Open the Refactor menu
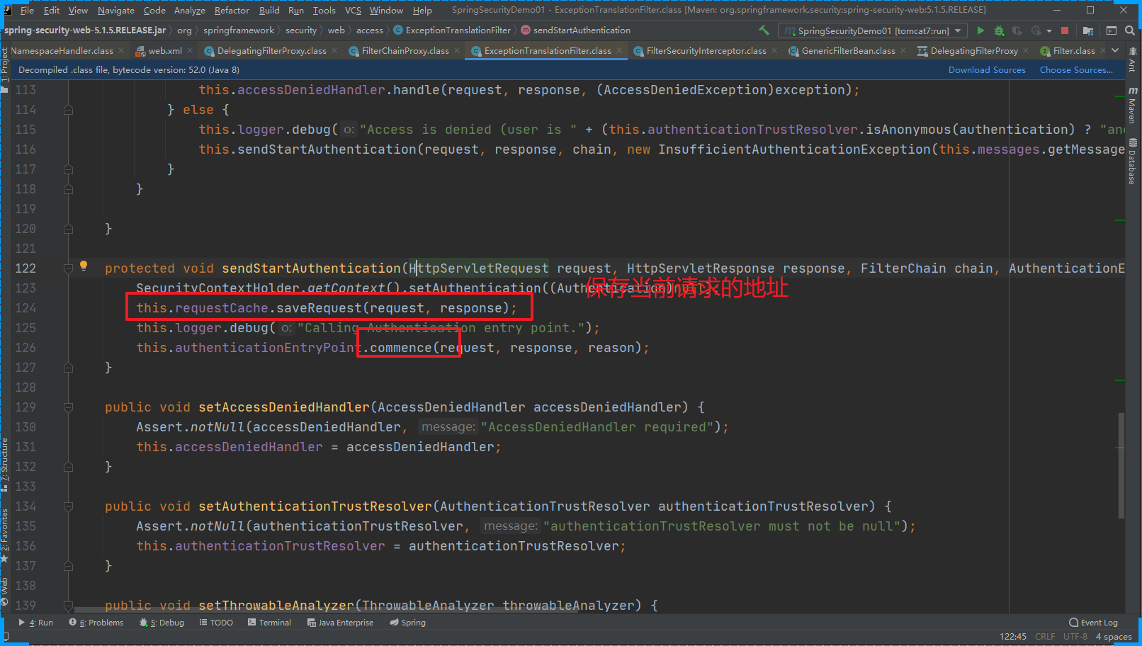 tap(232, 10)
